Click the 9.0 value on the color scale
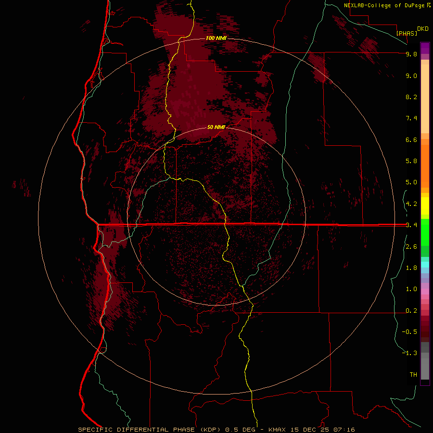 (x=411, y=76)
